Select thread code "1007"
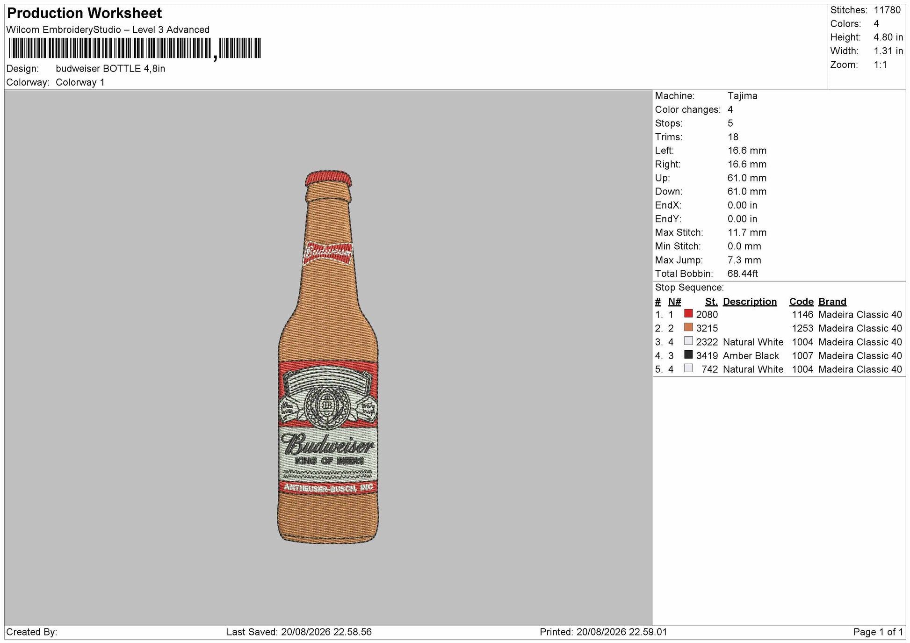 click(802, 356)
